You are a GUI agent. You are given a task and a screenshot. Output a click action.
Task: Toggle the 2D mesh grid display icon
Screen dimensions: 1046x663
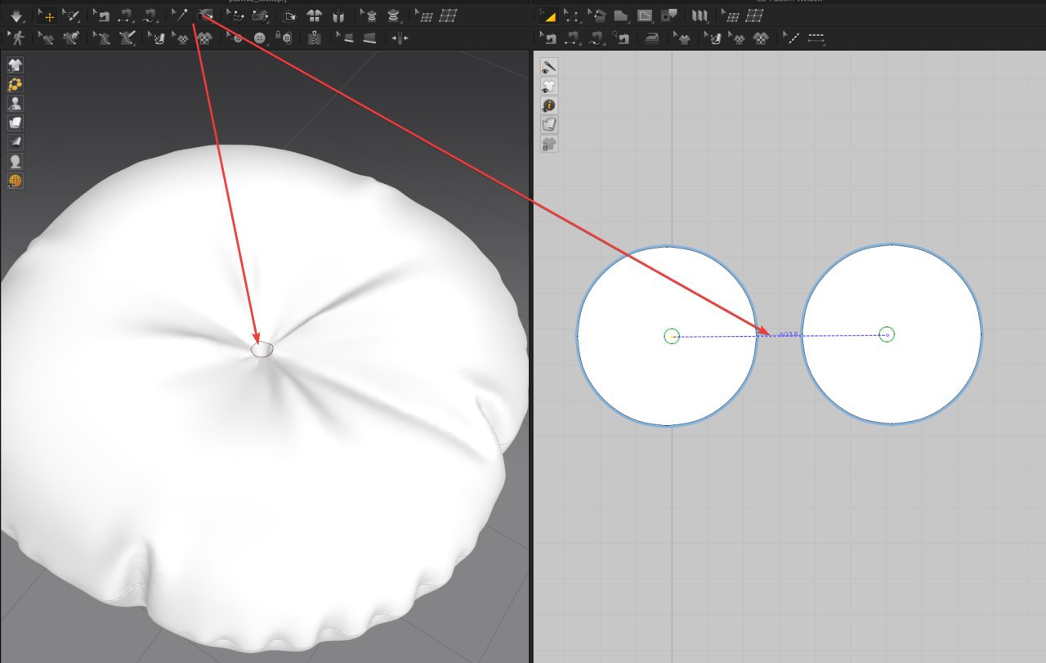pyautogui.click(x=549, y=124)
